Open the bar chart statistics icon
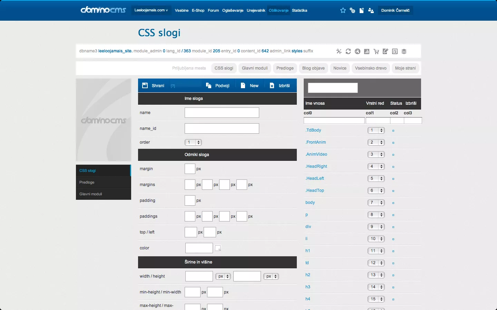Screen dimensions: 497x310 [367, 51]
